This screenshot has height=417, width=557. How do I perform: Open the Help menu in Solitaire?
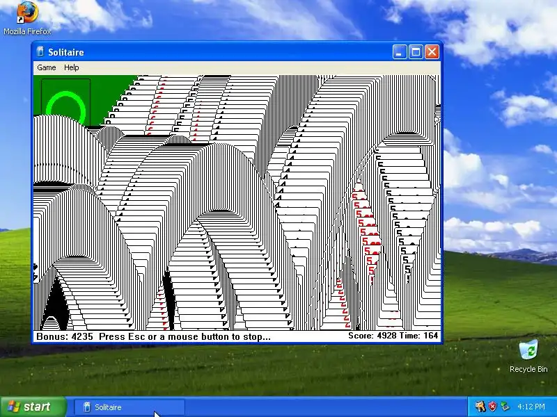point(72,67)
